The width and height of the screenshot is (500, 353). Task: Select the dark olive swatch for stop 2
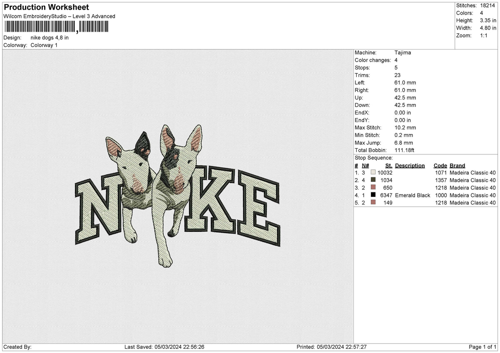click(x=373, y=180)
